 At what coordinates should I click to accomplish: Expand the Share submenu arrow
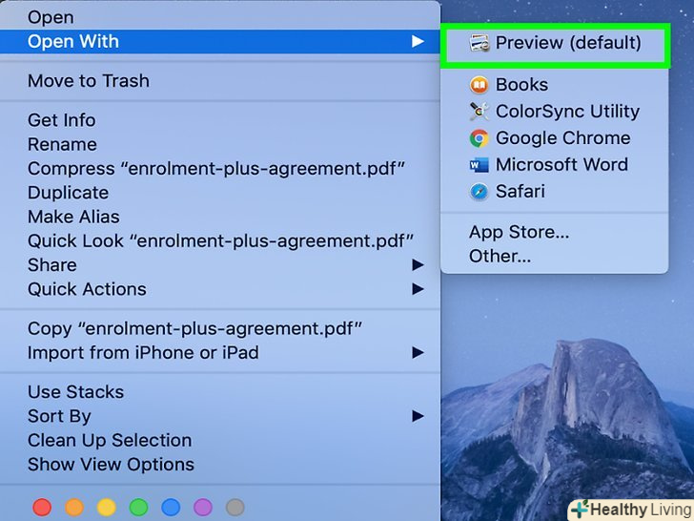click(418, 265)
